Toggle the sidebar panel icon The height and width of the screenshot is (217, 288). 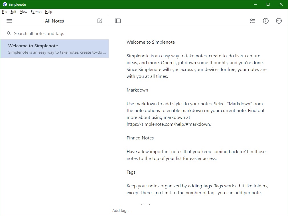[118, 21]
